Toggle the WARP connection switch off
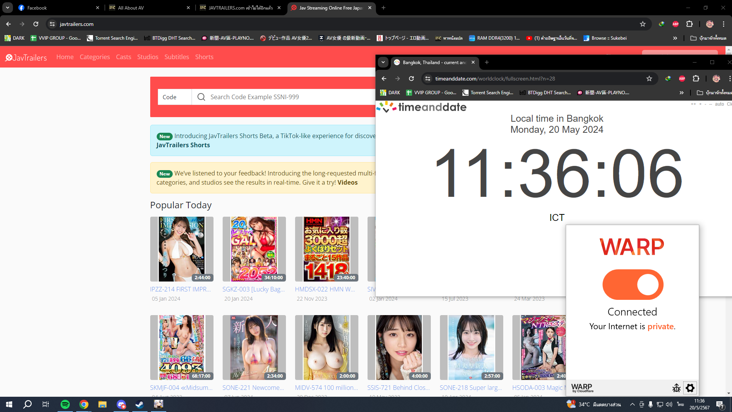 (x=633, y=285)
